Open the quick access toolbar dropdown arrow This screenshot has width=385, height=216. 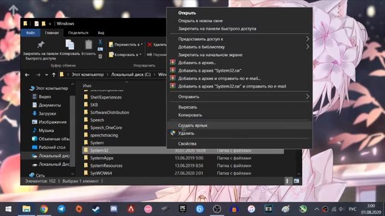coord(50,24)
